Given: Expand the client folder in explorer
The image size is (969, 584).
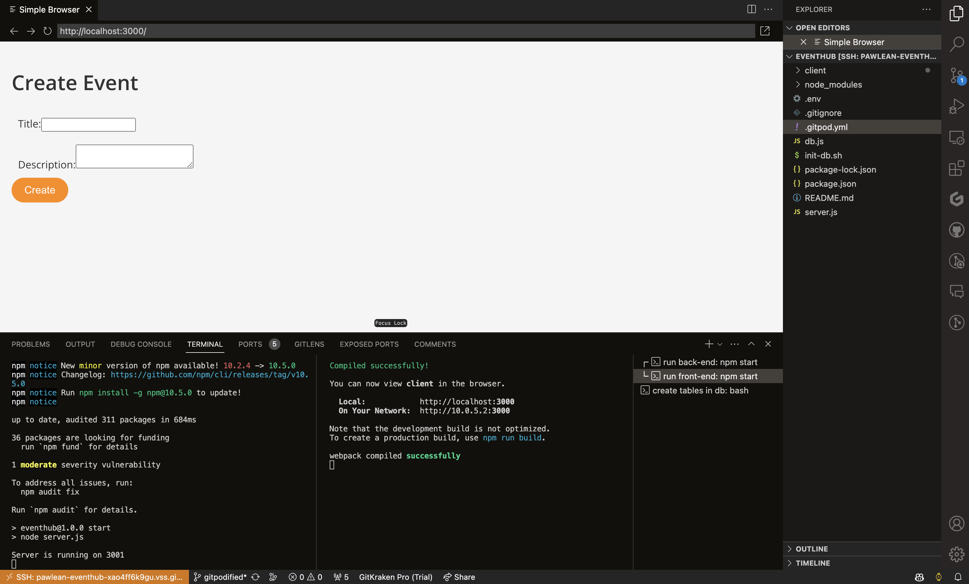Looking at the screenshot, I should pos(815,70).
